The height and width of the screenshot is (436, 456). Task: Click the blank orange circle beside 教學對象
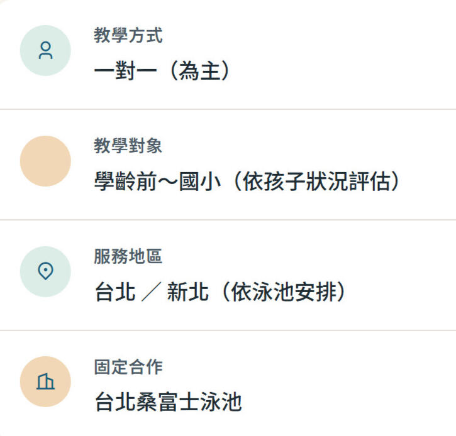point(45,161)
